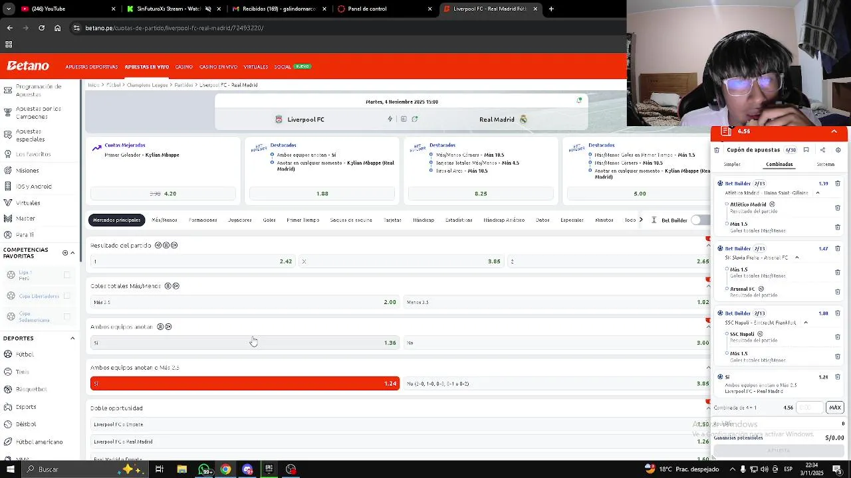The width and height of the screenshot is (851, 478).
Task: Open the Misiones sidebar icon
Action: (8, 171)
